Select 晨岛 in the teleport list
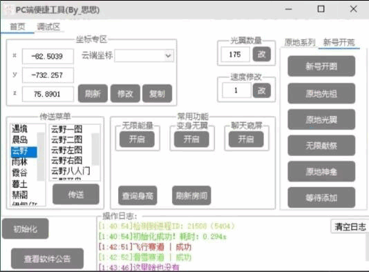This screenshot has height=272, width=369. (20, 139)
